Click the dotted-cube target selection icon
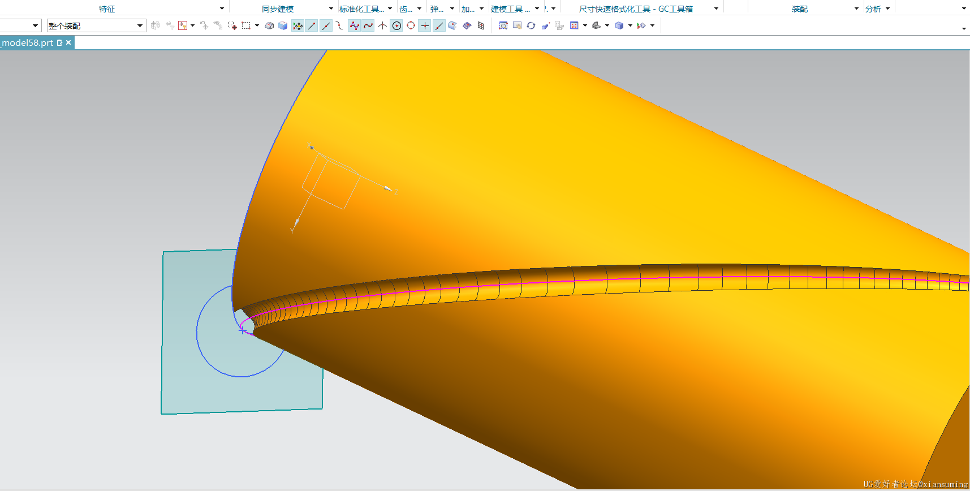Screen dimensions: 970x491 [232, 25]
